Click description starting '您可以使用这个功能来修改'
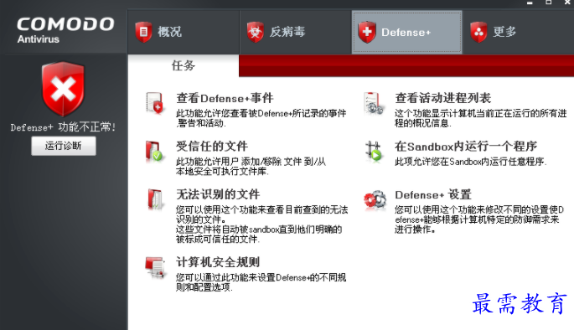Image resolution: width=574 pixels, height=330 pixels. pos(479,219)
